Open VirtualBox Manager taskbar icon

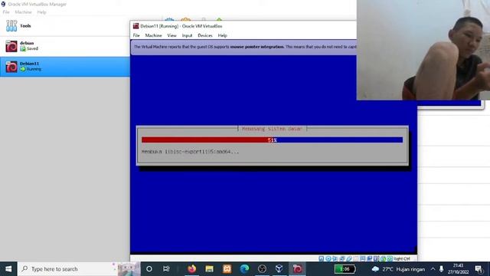coord(279,269)
